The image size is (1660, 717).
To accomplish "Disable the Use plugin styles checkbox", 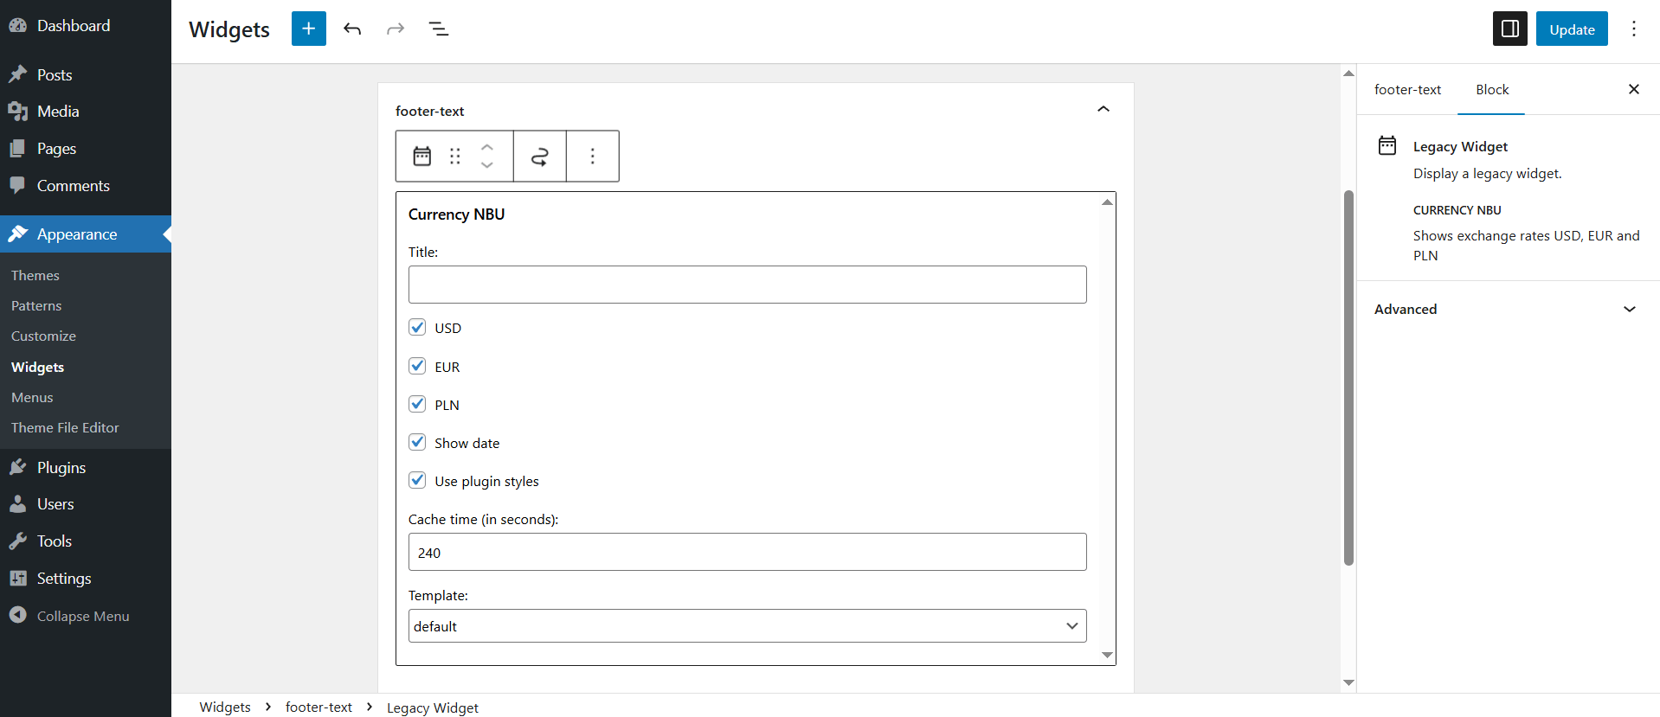I will [417, 480].
